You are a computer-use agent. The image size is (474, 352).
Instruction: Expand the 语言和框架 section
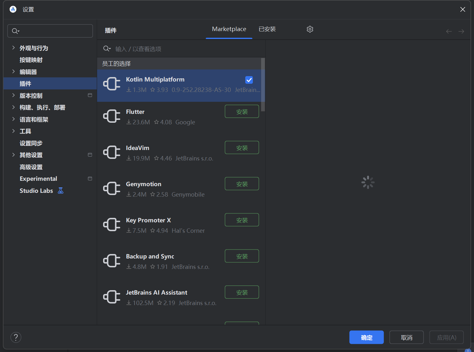coord(13,119)
